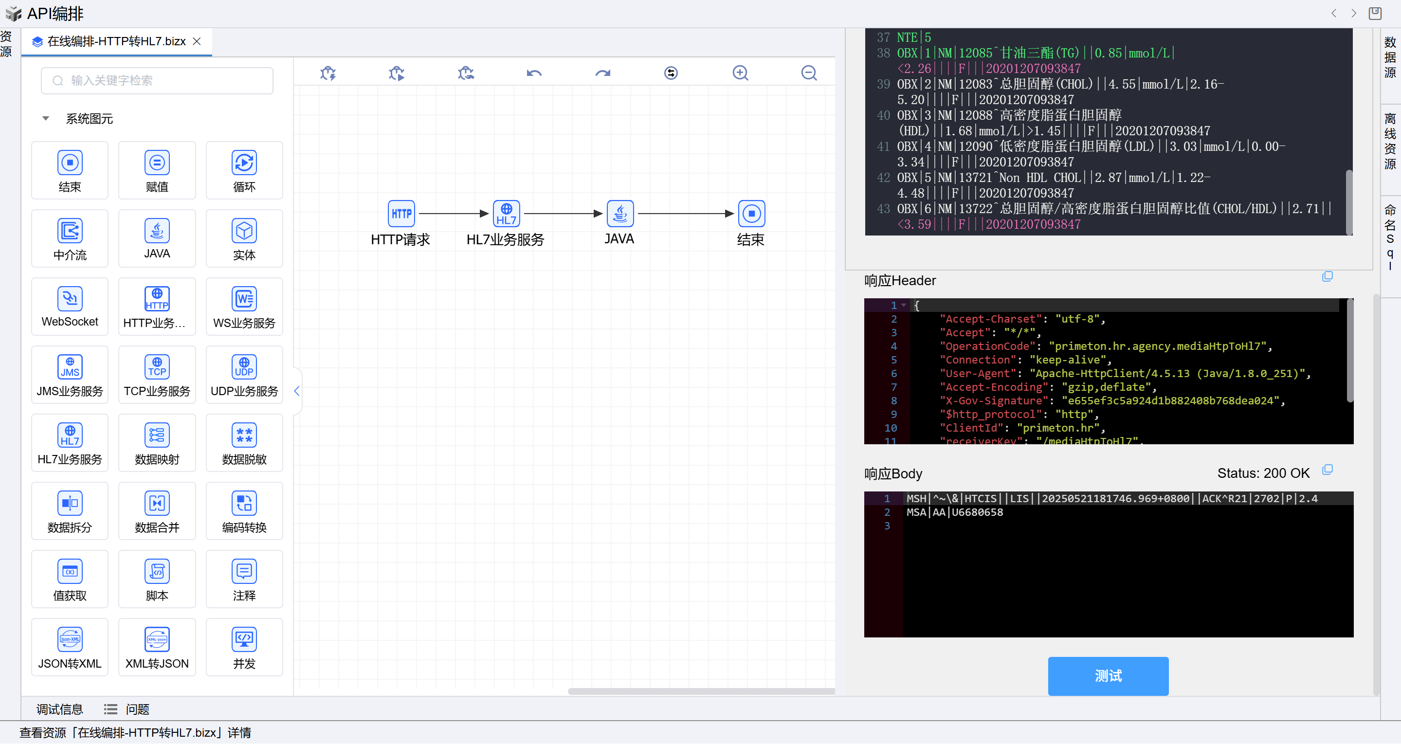Viewport: 1401px width, 744px height.
Task: Click the zoom out canvas icon
Action: coord(809,73)
